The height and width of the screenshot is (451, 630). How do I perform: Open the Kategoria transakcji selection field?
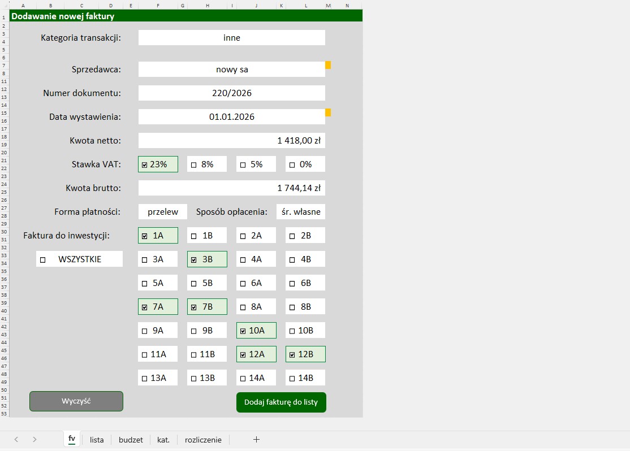[x=231, y=38]
